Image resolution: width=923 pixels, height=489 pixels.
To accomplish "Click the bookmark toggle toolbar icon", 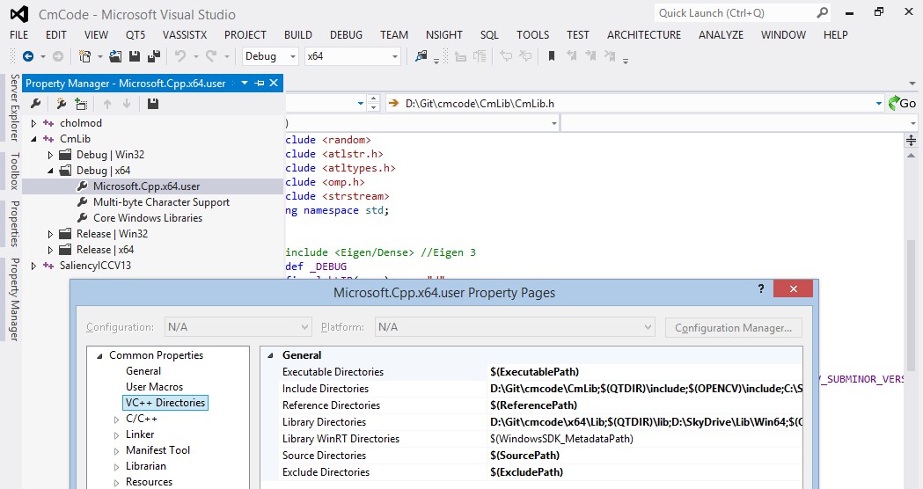I will [552, 56].
